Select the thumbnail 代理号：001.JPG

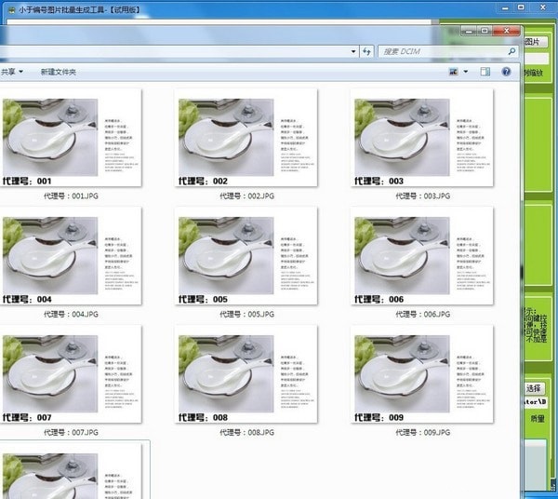[70, 138]
